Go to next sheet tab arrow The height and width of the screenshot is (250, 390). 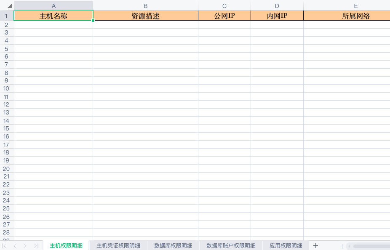point(25,246)
